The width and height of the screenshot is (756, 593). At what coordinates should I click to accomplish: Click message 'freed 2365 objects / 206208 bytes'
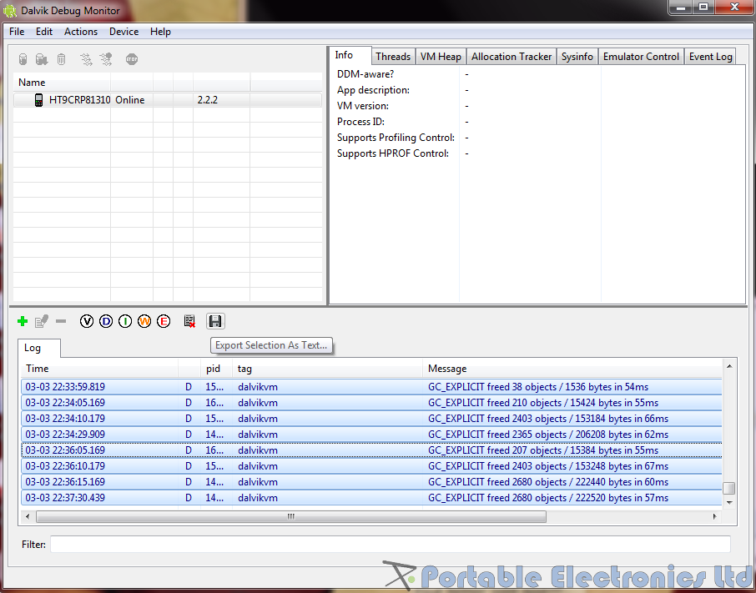(x=548, y=435)
